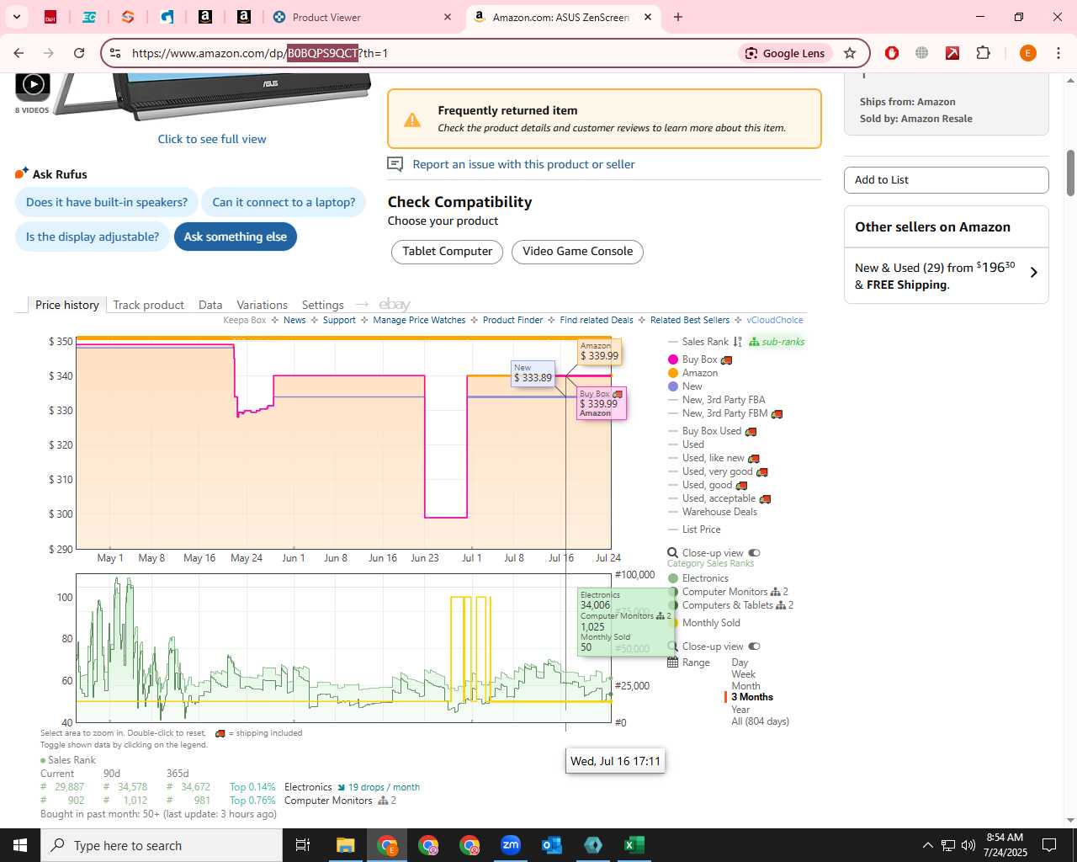The width and height of the screenshot is (1077, 862).
Task: Toggle Electronics rank green legend dot
Action: click(673, 578)
